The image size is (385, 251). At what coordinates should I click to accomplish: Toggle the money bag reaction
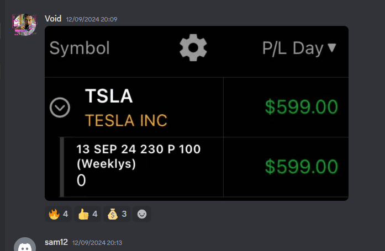[117, 214]
